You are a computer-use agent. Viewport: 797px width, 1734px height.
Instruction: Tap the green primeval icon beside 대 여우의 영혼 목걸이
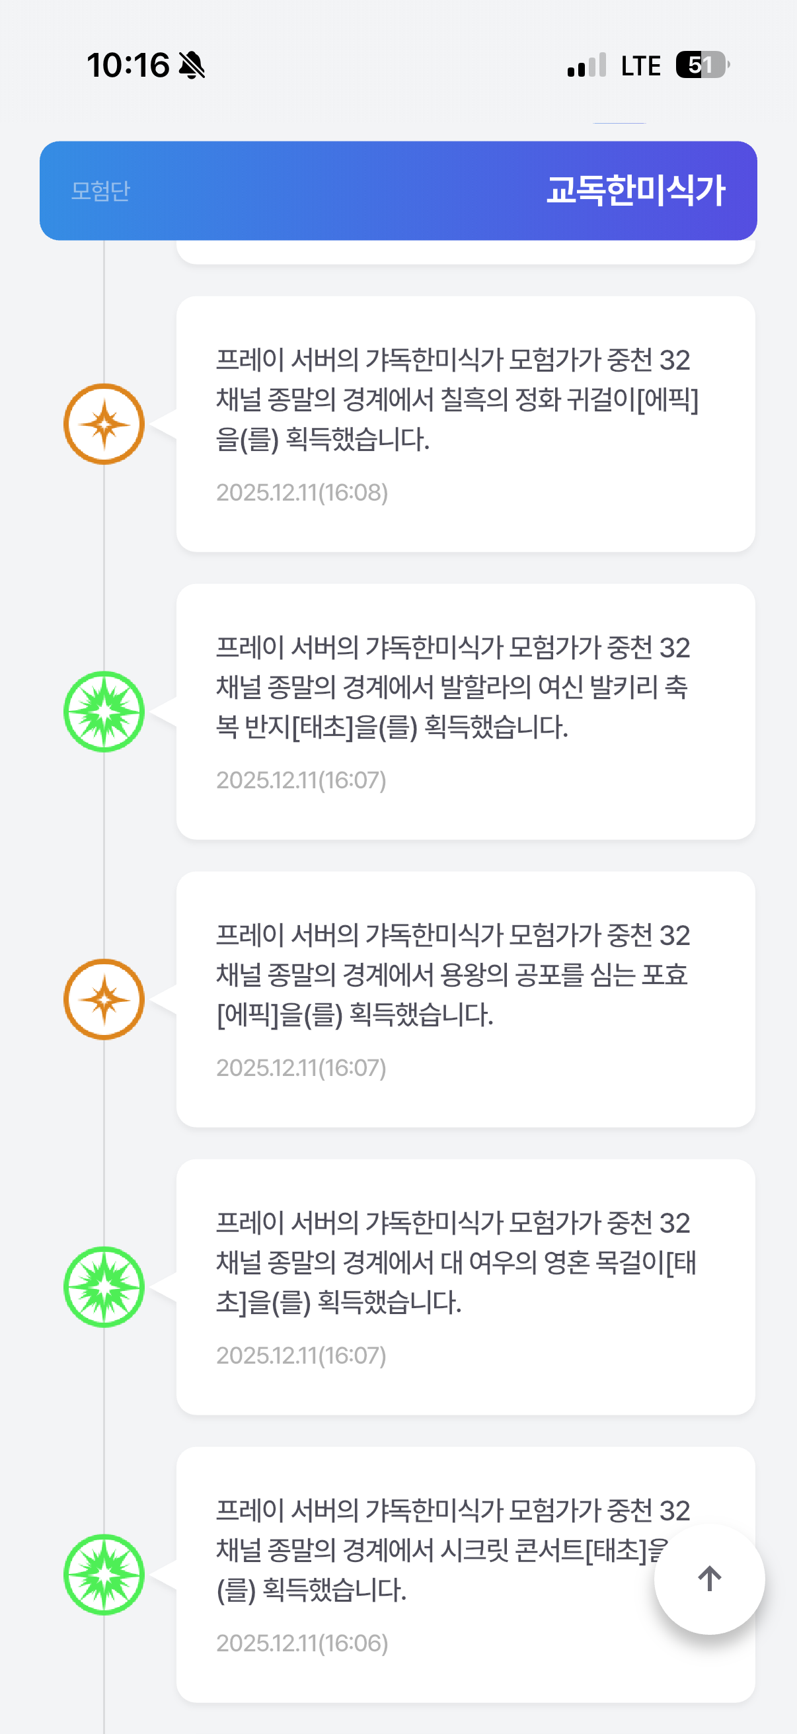(104, 1287)
